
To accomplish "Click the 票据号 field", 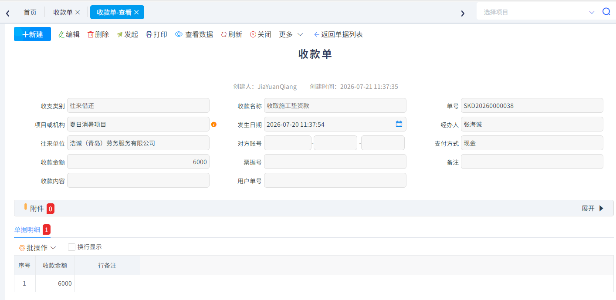I will (335, 162).
